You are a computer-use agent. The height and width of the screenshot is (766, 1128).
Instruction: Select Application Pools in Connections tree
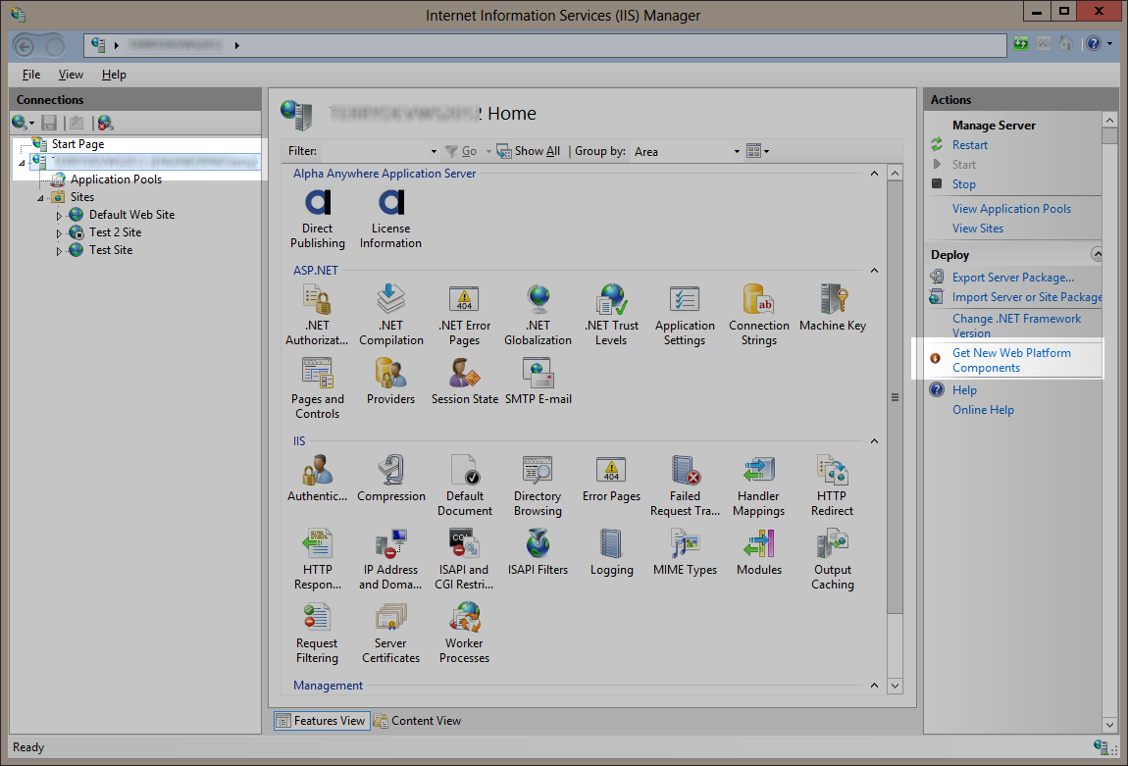(x=116, y=179)
